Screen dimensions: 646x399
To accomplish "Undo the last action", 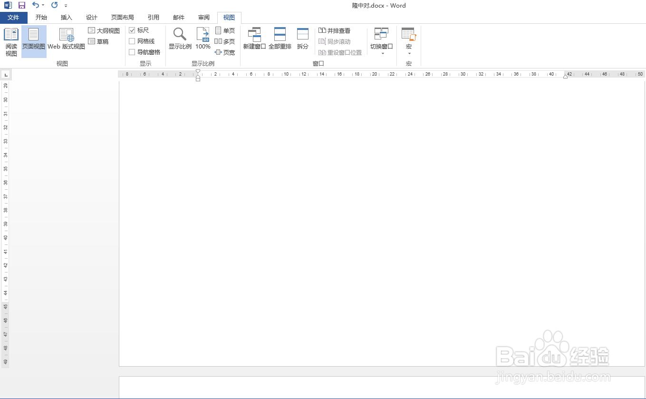I will [x=36, y=5].
